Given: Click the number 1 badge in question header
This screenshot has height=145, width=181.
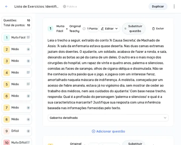Looking at the screenshot, I should click(x=51, y=29).
